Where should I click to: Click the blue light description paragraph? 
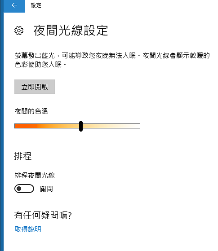tap(112, 60)
